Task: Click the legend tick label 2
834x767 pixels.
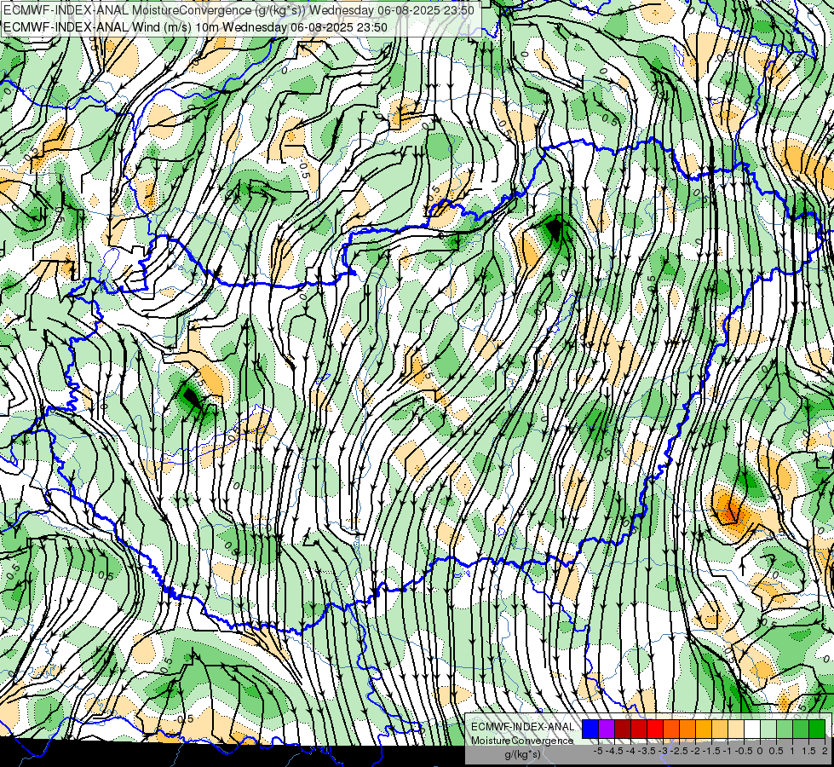Action: [825, 751]
